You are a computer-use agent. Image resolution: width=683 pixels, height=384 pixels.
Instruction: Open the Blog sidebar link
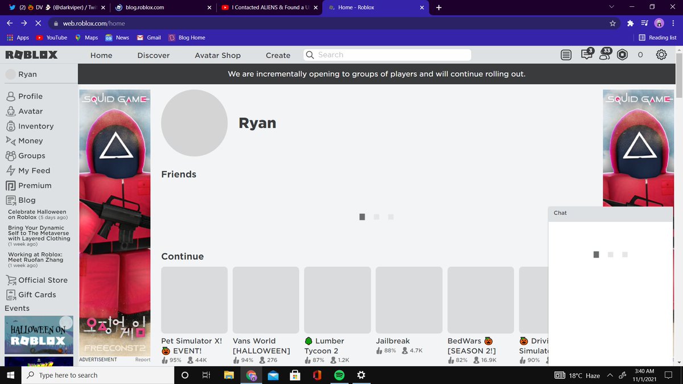[x=20, y=200]
